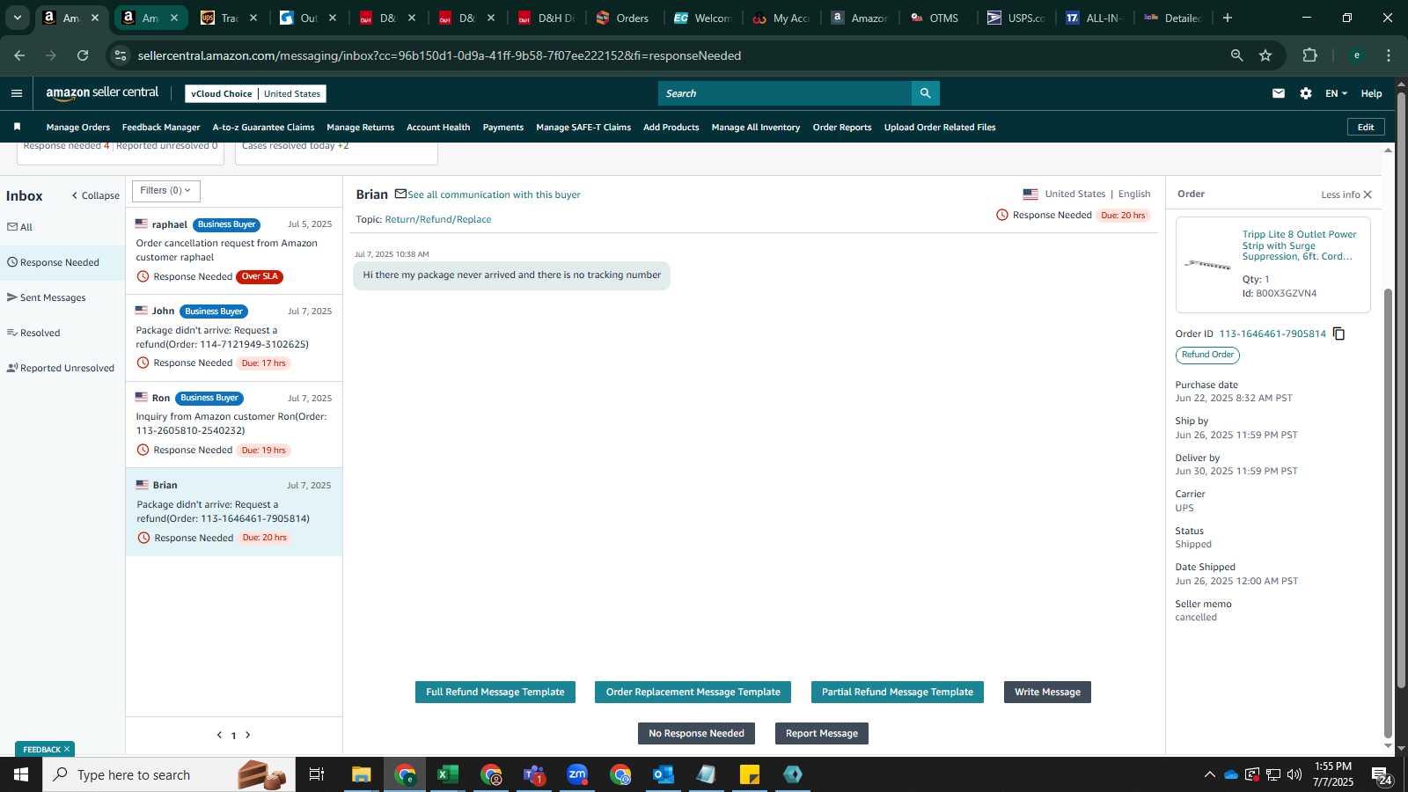This screenshot has height=792, width=1408.
Task: Open the vCloud Choice account switcher
Action: (255, 93)
